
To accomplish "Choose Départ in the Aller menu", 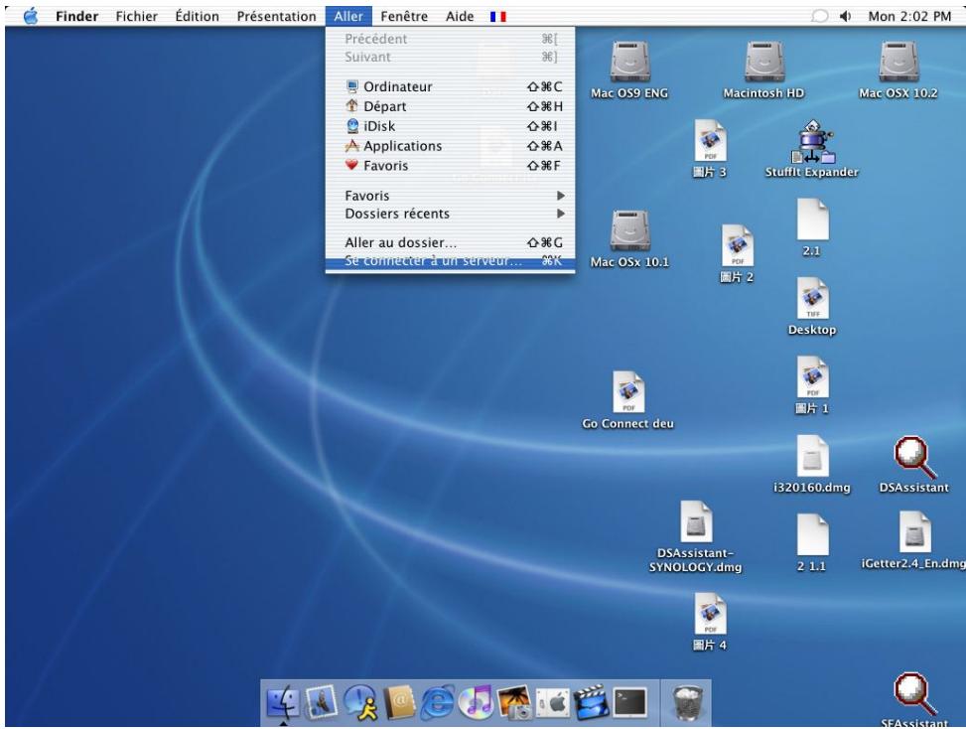I will pos(451,106).
